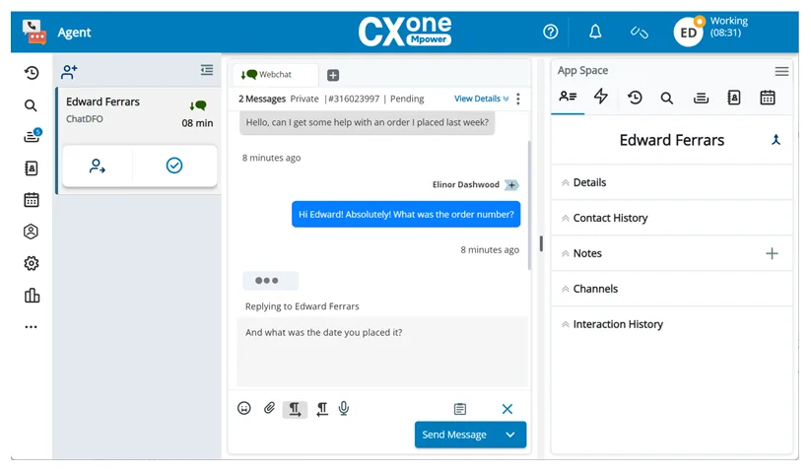811x472 pixels.
Task: Open the help question mark icon
Action: coord(550,33)
